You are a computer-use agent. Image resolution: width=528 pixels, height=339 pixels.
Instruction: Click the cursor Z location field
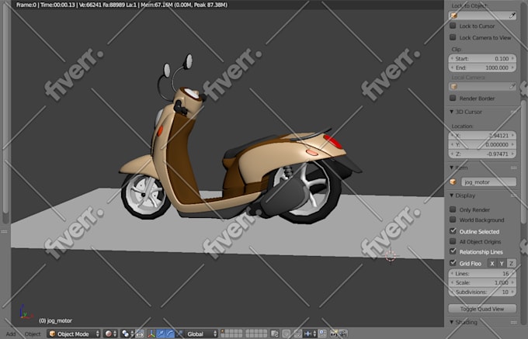(x=482, y=154)
